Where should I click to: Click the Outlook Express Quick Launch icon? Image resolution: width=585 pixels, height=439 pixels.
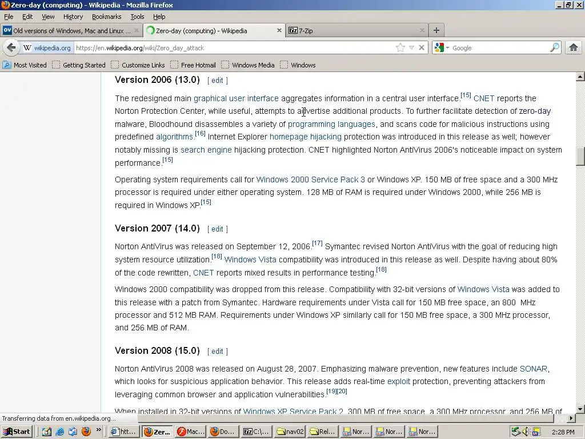tap(73, 432)
